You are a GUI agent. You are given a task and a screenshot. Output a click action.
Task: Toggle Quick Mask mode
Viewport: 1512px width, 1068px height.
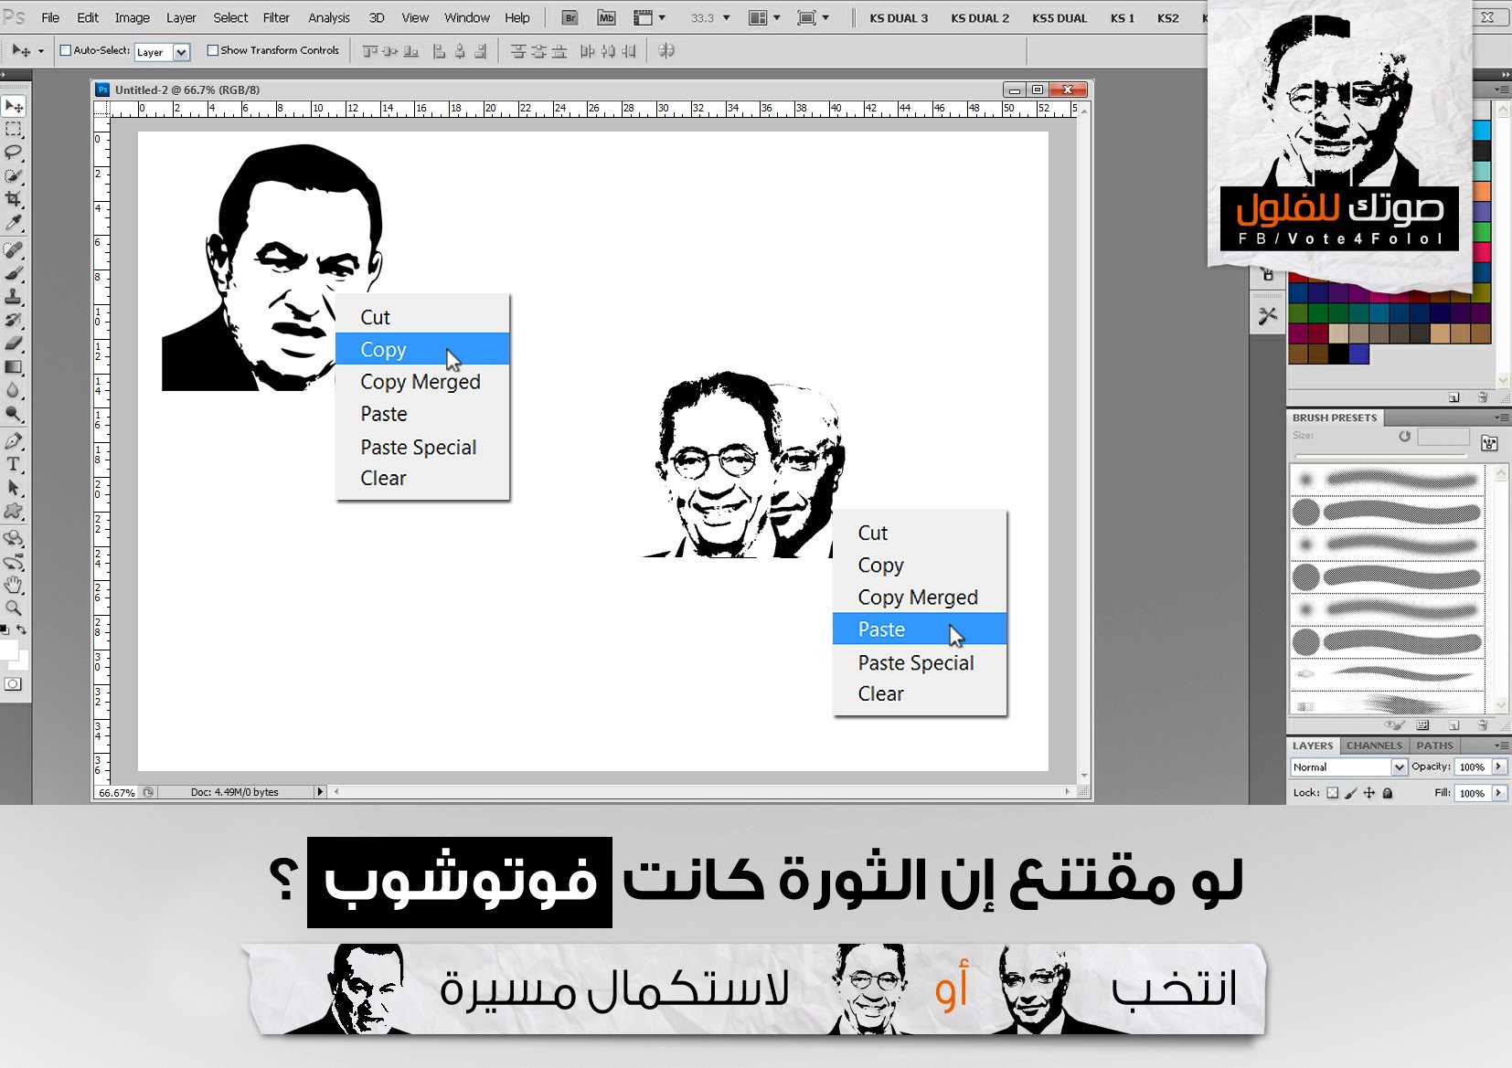13,684
